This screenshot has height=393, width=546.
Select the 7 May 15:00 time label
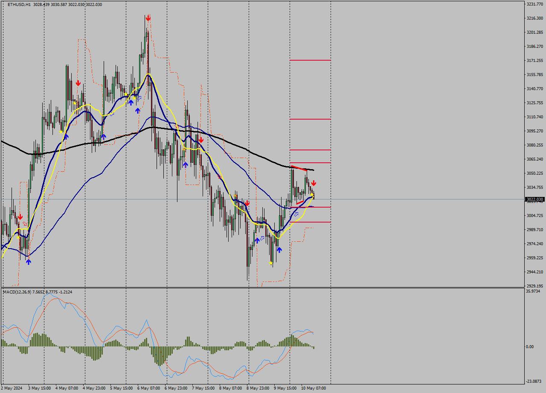point(203,388)
